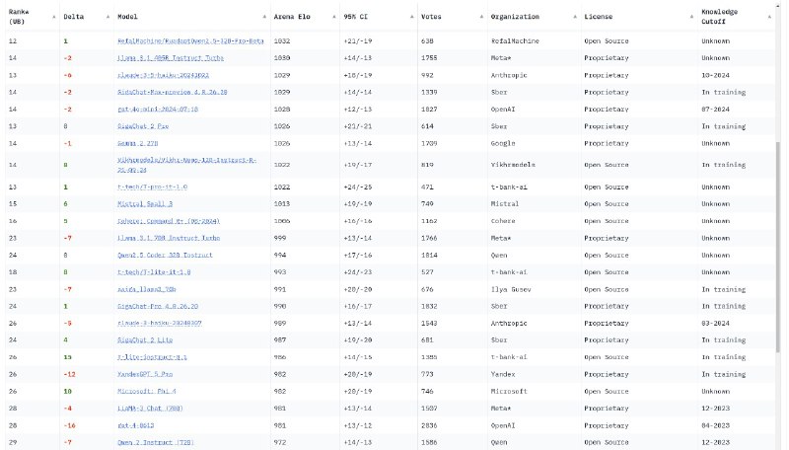Screen dimensions: 789x450
Task: Select the Google organization cell
Action: (x=503, y=143)
